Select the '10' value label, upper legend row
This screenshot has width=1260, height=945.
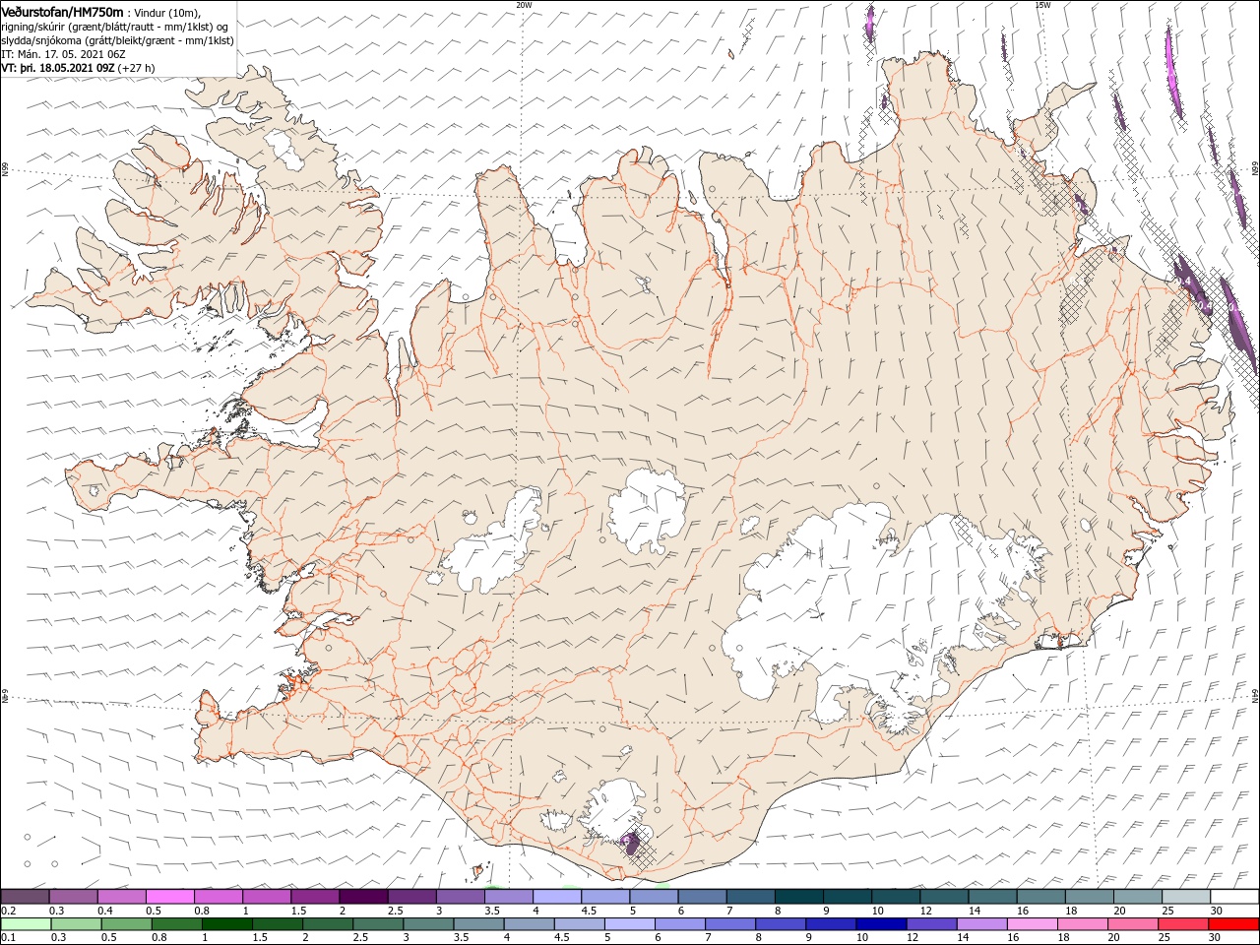(876, 911)
